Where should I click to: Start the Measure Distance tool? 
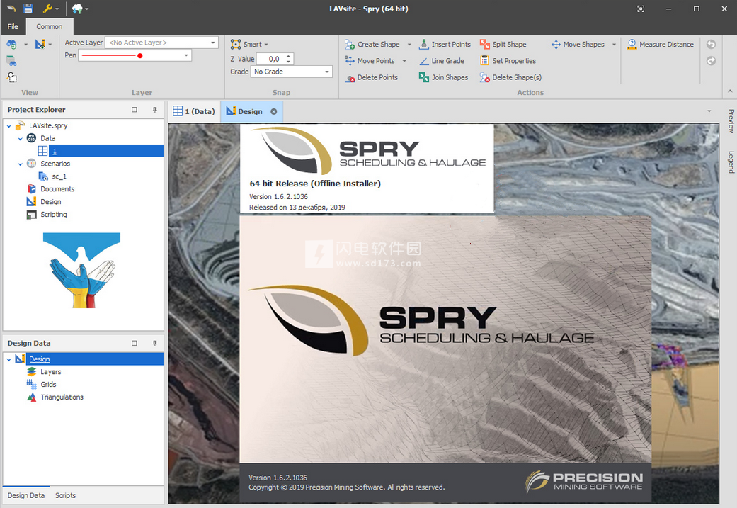coord(661,44)
